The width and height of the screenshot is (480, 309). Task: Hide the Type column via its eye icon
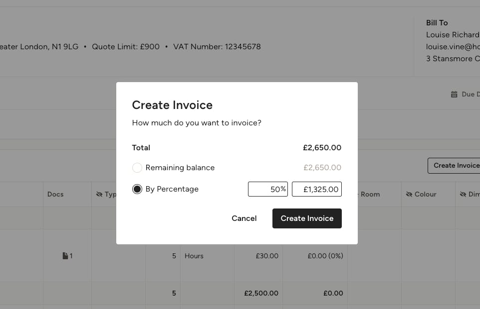click(100, 194)
